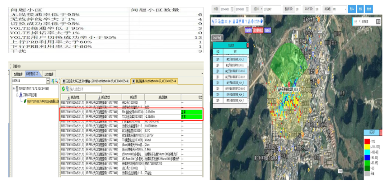Select address list row ending HLH_3
Image resolution: width=389 pixels, height=185 pixels.
click(229, 59)
